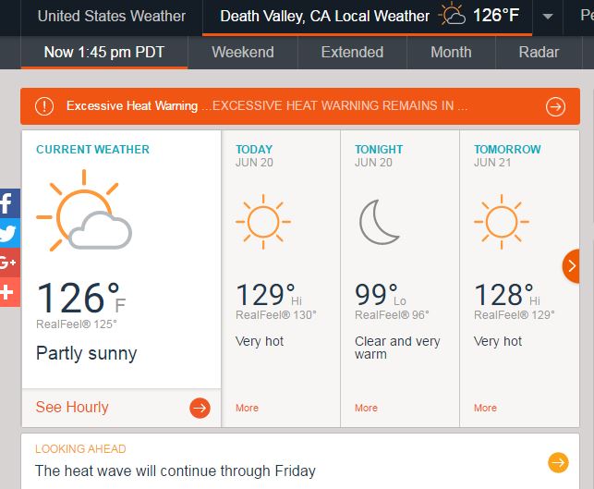This screenshot has height=489, width=594.
Task: Click the moon icon for Tonight
Action: click(379, 222)
